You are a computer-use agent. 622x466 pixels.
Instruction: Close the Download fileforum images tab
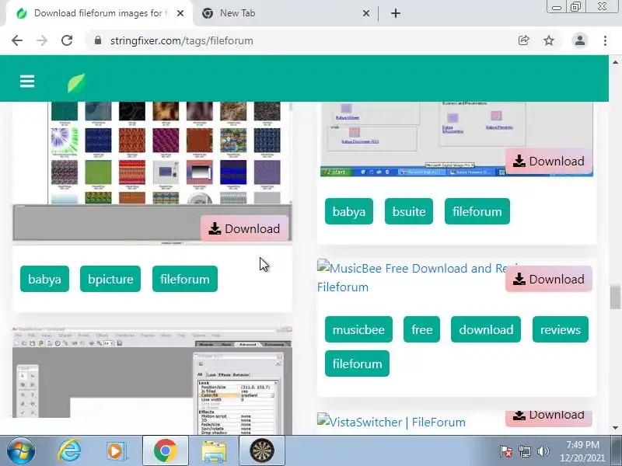tap(180, 13)
